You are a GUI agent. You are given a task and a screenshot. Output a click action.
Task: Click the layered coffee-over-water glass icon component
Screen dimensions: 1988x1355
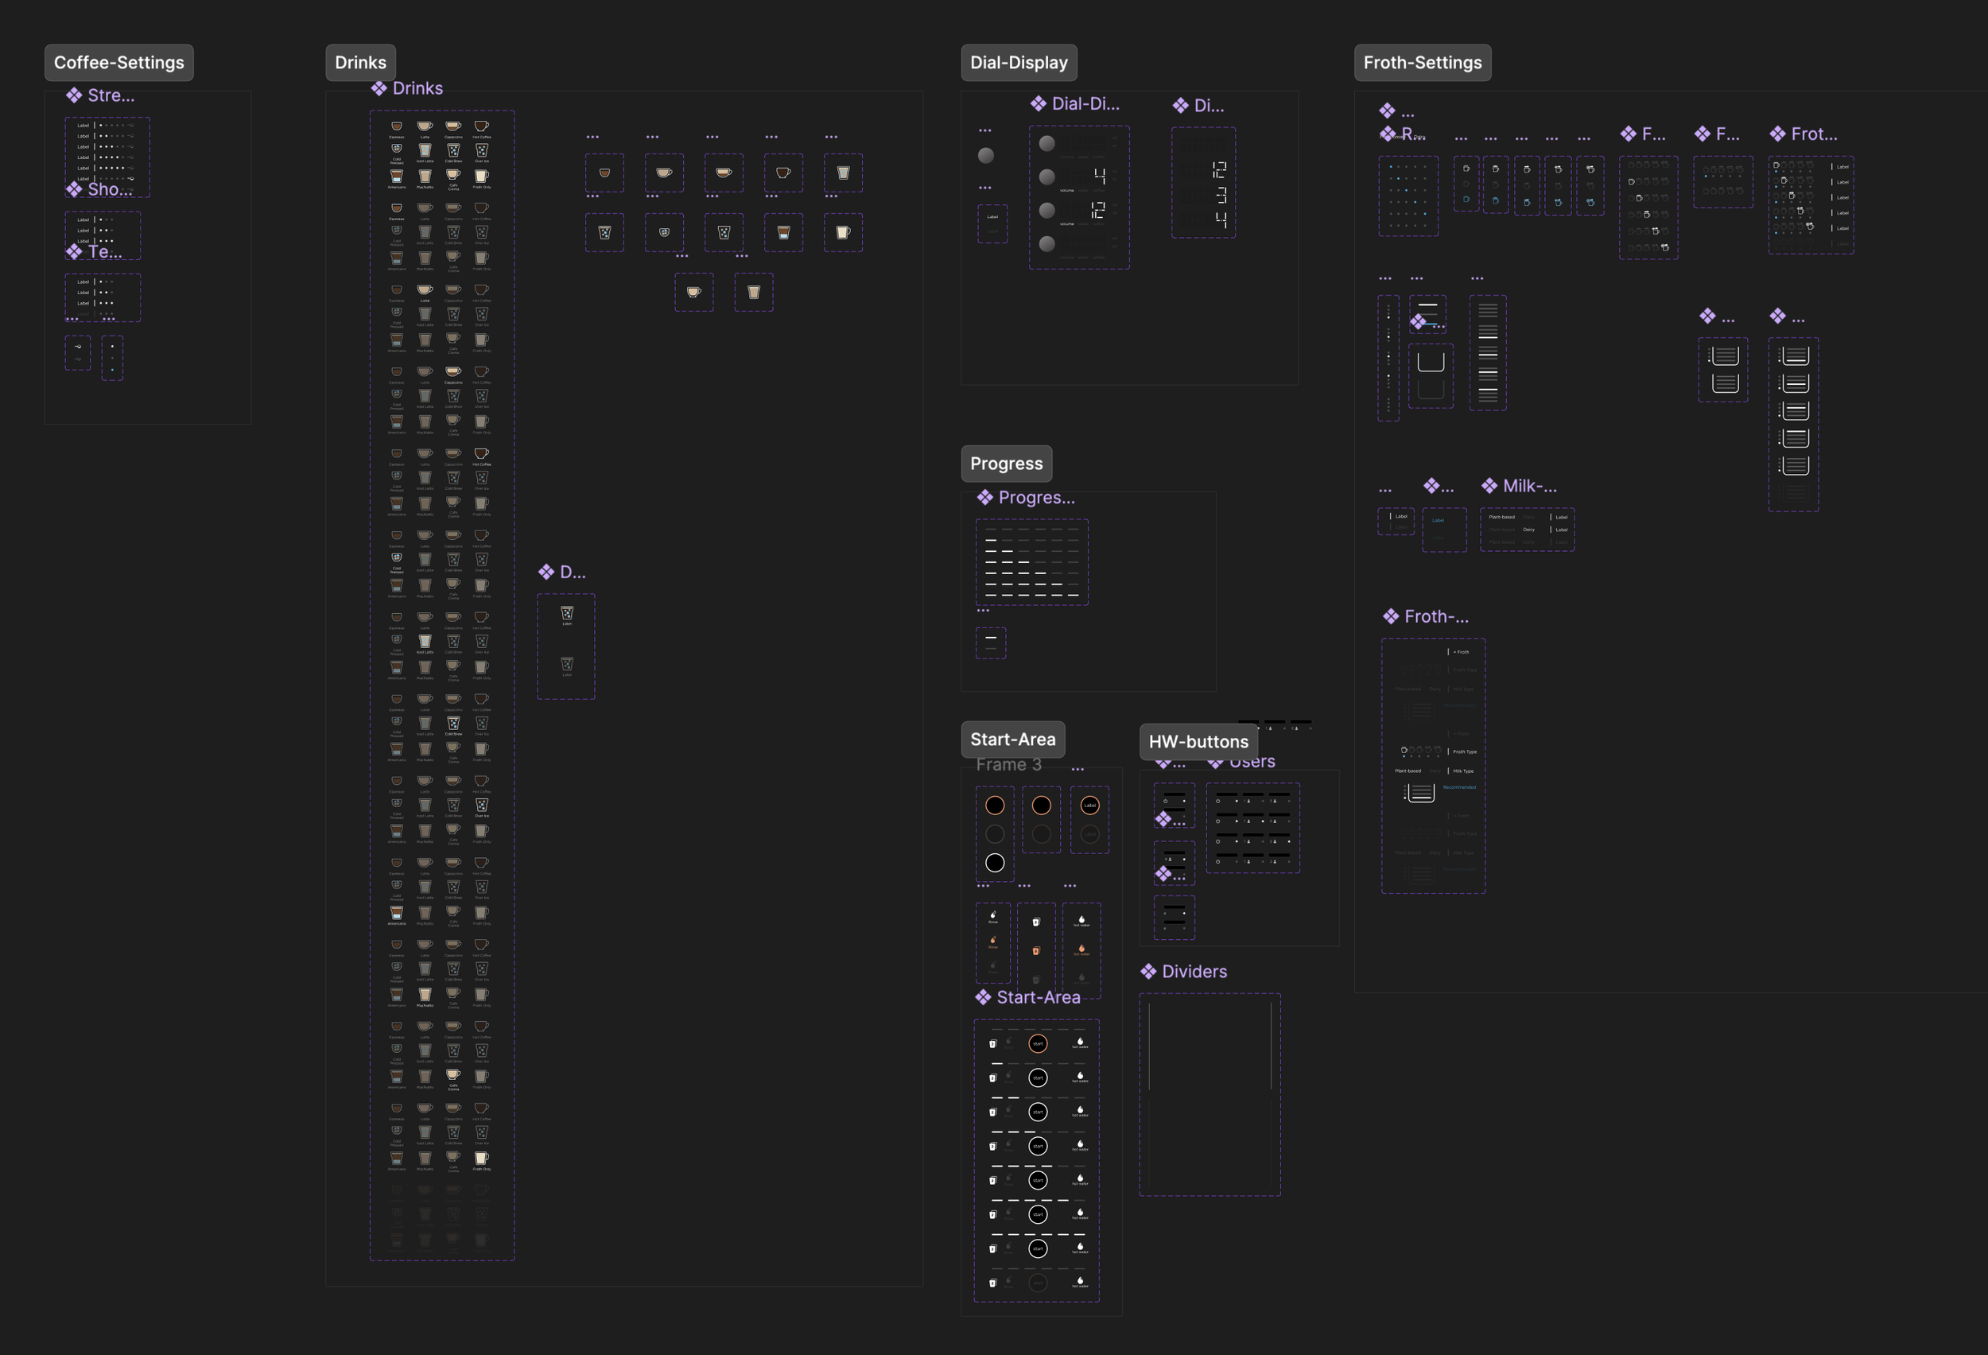point(782,233)
